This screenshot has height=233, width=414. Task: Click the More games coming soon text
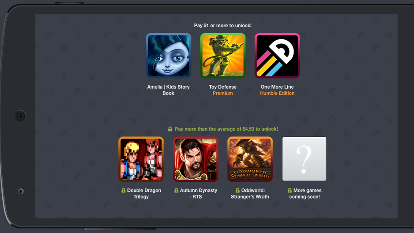(x=307, y=193)
